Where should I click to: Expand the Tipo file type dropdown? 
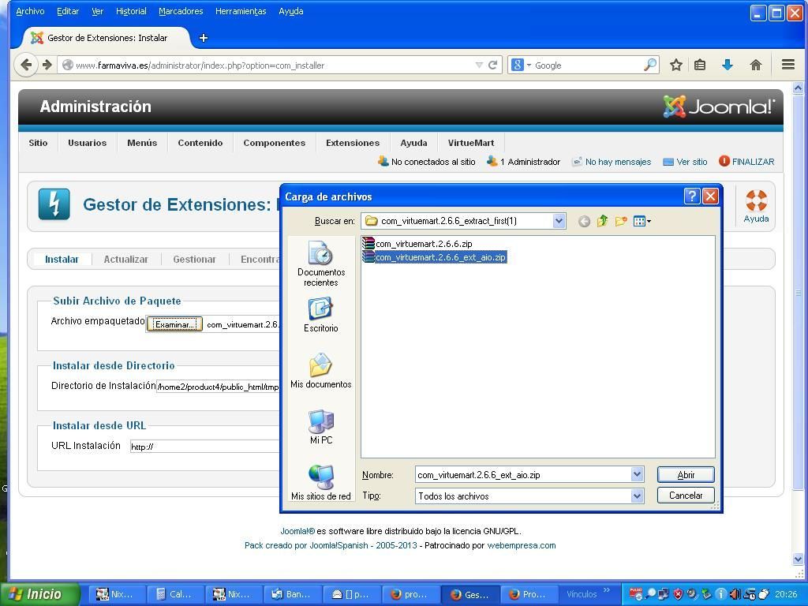coord(637,496)
